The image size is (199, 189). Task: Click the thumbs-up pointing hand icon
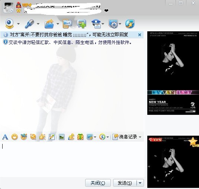(x=42, y=137)
